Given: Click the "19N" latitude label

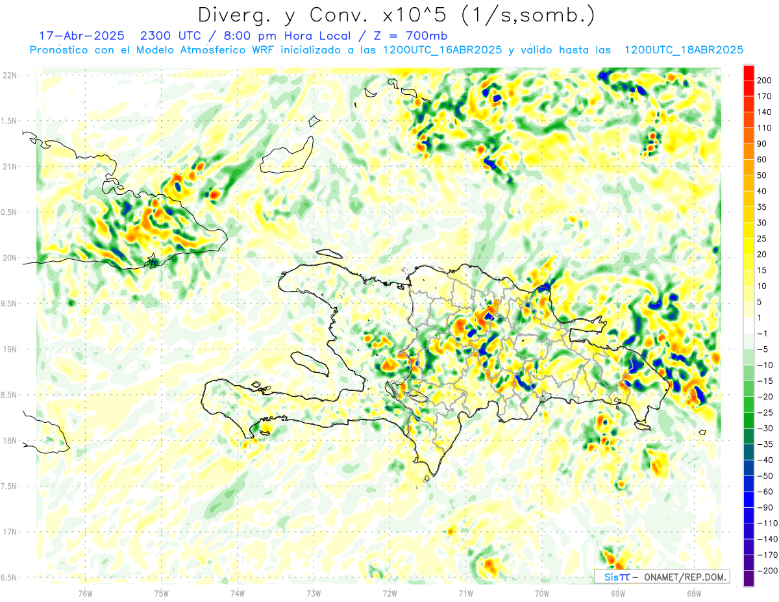Looking at the screenshot, I should (11, 349).
